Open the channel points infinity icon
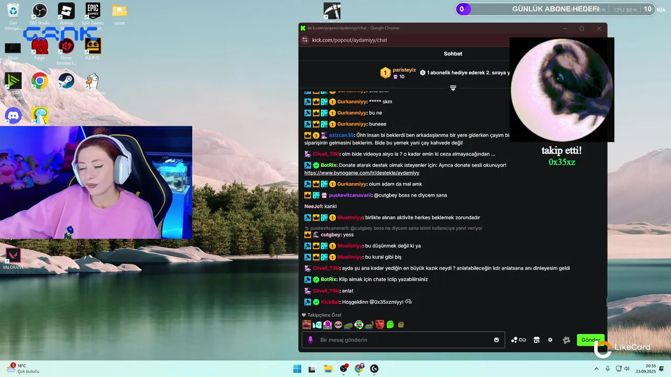Screen dimensions: 671x377 coord(518,340)
